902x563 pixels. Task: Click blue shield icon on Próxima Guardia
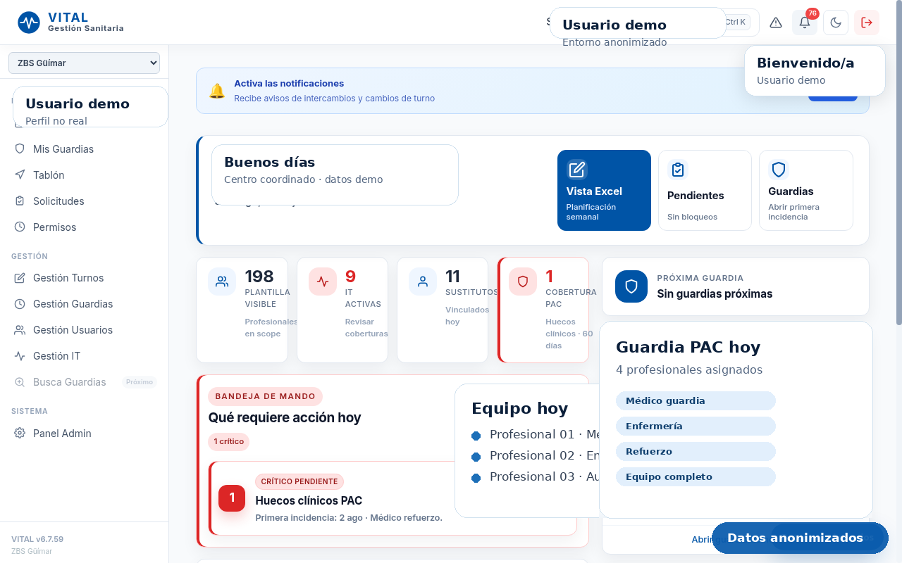tap(631, 286)
